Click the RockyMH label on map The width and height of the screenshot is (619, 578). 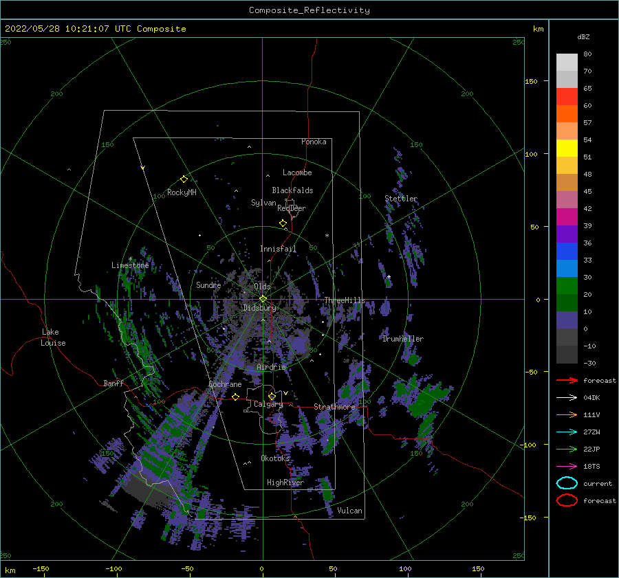point(182,192)
